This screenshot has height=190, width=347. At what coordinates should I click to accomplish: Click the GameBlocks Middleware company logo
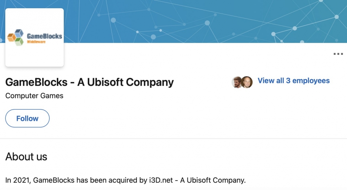coord(35,37)
